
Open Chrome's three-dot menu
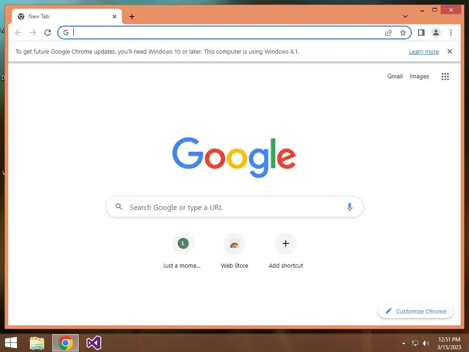tap(451, 33)
